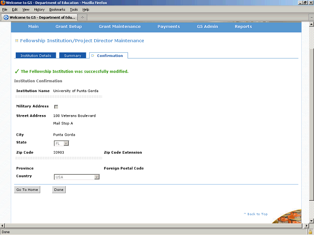Screen dimensions: 314x235
Task: Switch to the Institution Details tab
Action: (36, 55)
